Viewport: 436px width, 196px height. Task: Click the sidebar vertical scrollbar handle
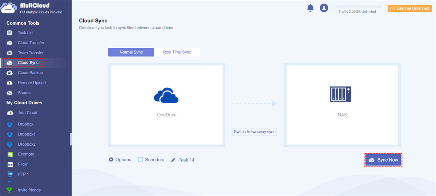coord(71,139)
